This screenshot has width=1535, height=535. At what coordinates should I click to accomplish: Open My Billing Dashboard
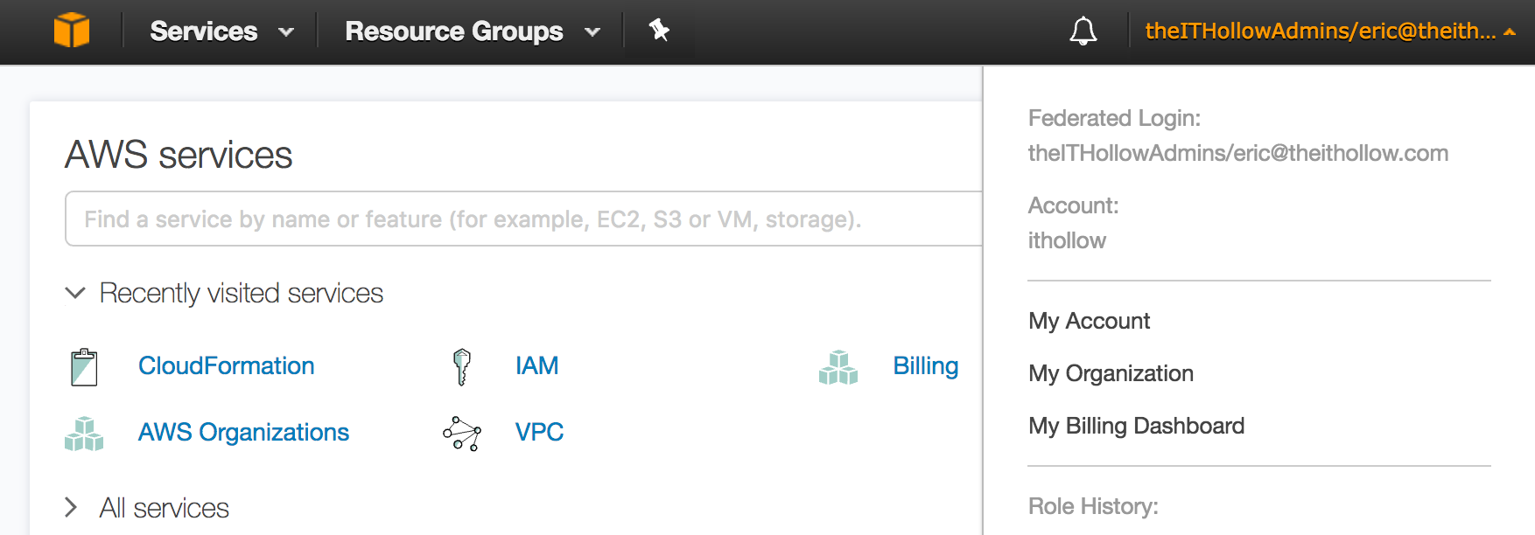(x=1136, y=426)
